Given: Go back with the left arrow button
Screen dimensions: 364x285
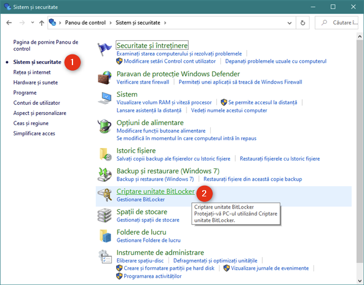Looking at the screenshot, I should point(9,23).
